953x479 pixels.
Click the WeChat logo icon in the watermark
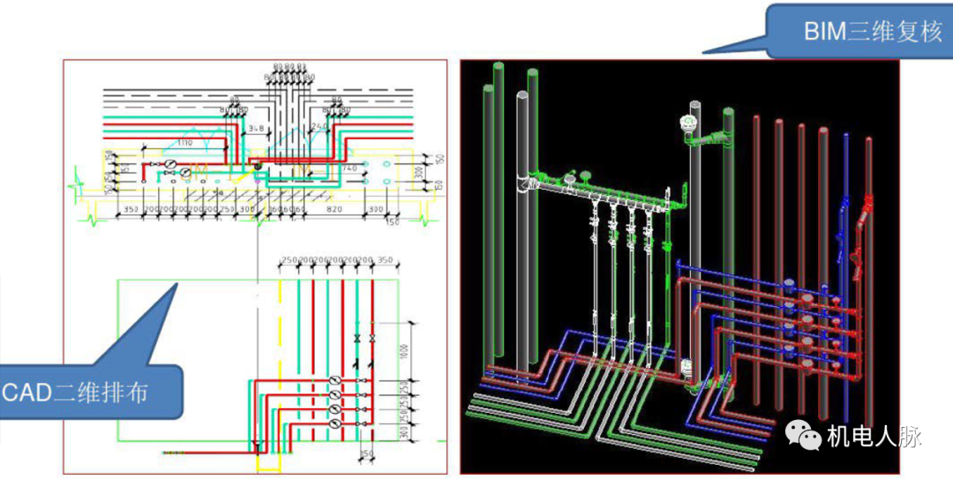pyautogui.click(x=803, y=436)
